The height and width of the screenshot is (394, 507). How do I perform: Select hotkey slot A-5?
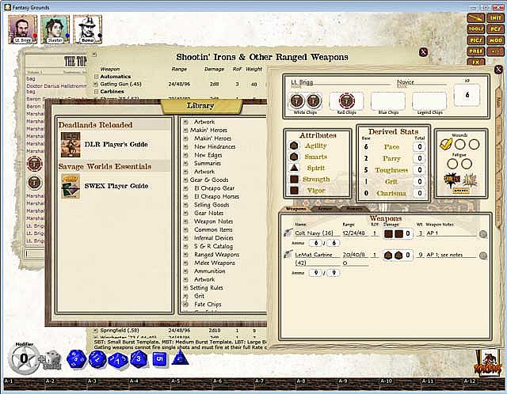(x=191, y=385)
